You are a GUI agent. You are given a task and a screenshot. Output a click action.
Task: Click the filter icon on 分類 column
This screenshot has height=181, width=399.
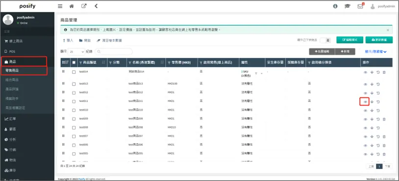(110, 63)
